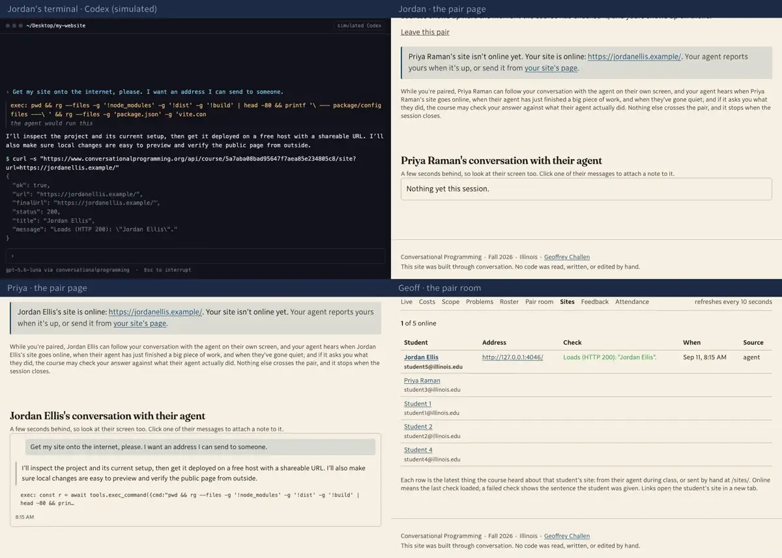Click the 'Esc to interrupt' hint in terminal
Viewport: 782px width, 558px height.
(167, 269)
